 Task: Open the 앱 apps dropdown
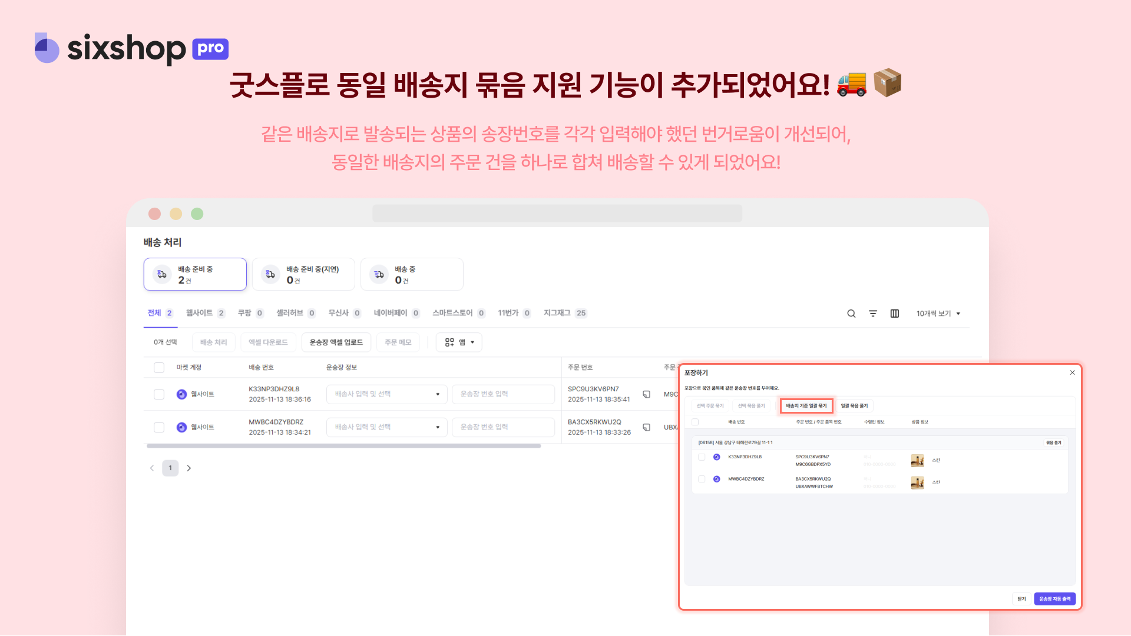coord(459,342)
